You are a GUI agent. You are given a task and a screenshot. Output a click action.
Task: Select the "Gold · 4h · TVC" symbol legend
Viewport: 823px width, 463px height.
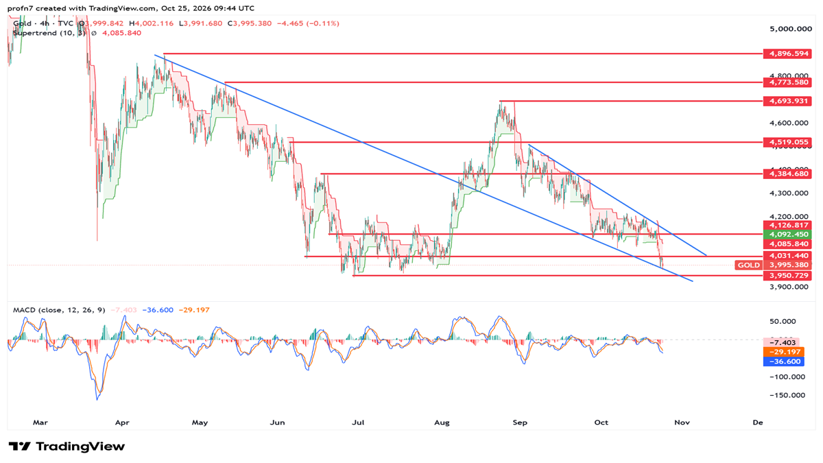(x=43, y=23)
